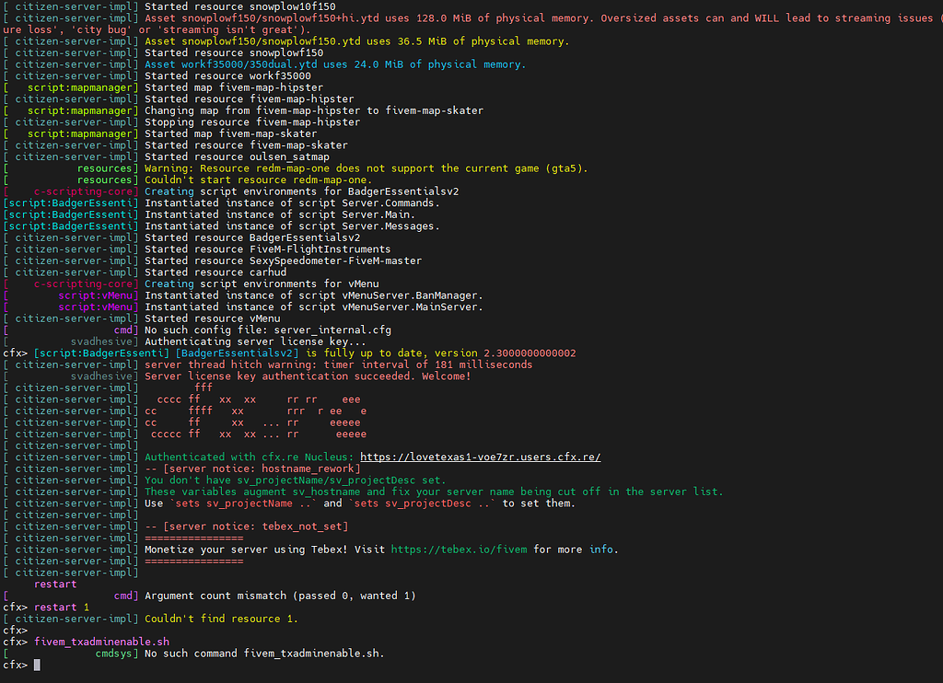Click the "Stopping resource fivem-map-hipster" line
Viewport: 943px width, 683px height.
pyautogui.click(x=252, y=122)
